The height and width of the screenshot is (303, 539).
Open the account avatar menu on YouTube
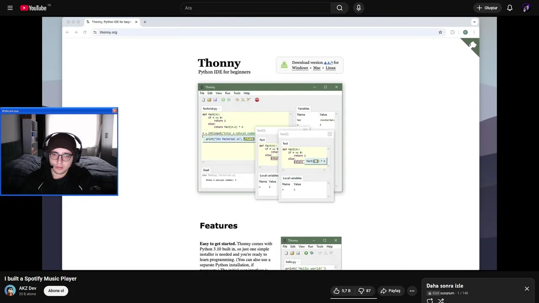(x=526, y=8)
